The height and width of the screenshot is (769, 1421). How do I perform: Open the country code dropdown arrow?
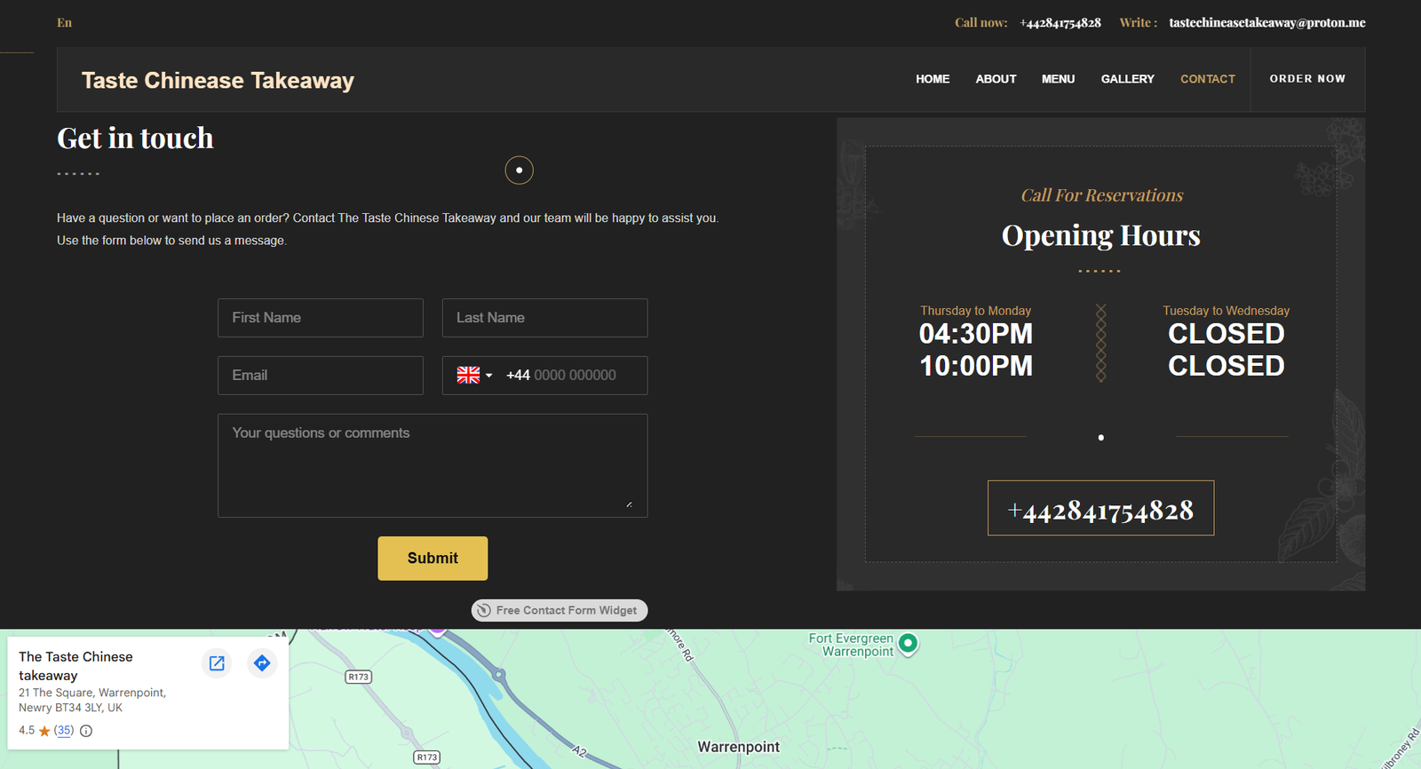click(x=488, y=376)
